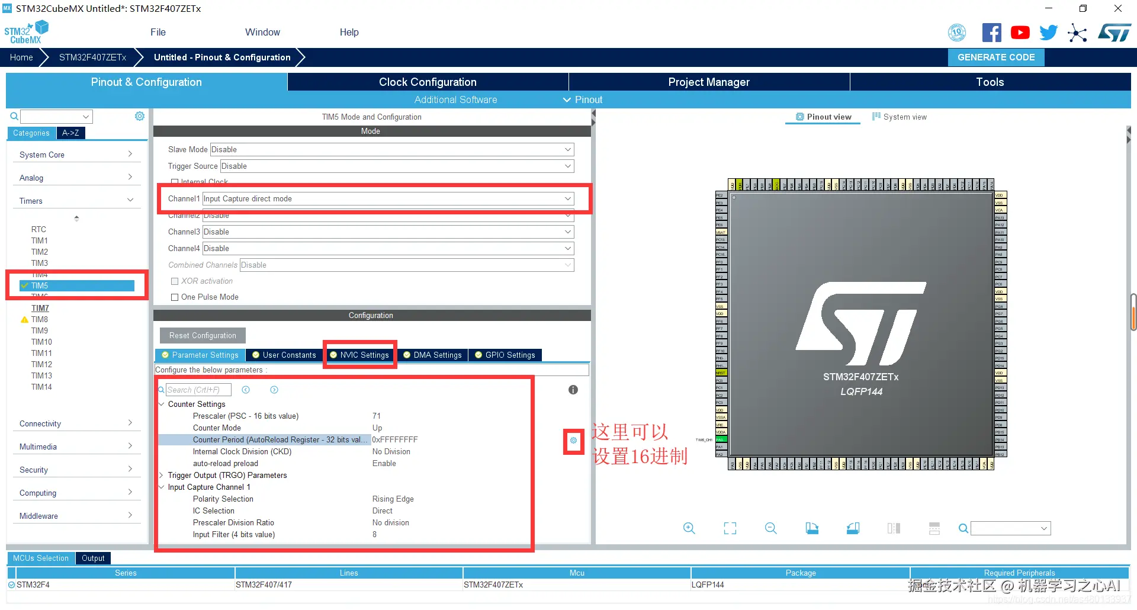Viewport: 1137px width, 610px height.
Task: Open the ST community network icon
Action: (x=1077, y=33)
